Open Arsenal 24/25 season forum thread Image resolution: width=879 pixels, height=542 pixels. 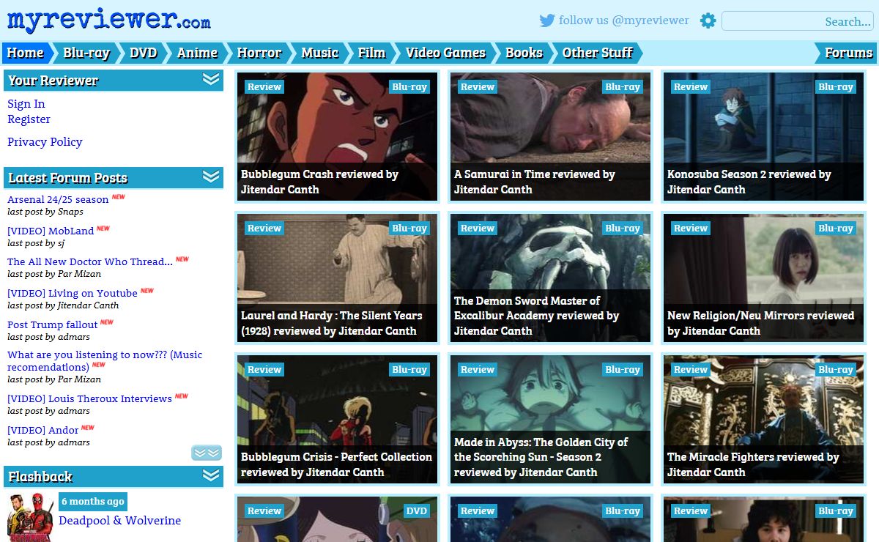tap(58, 199)
